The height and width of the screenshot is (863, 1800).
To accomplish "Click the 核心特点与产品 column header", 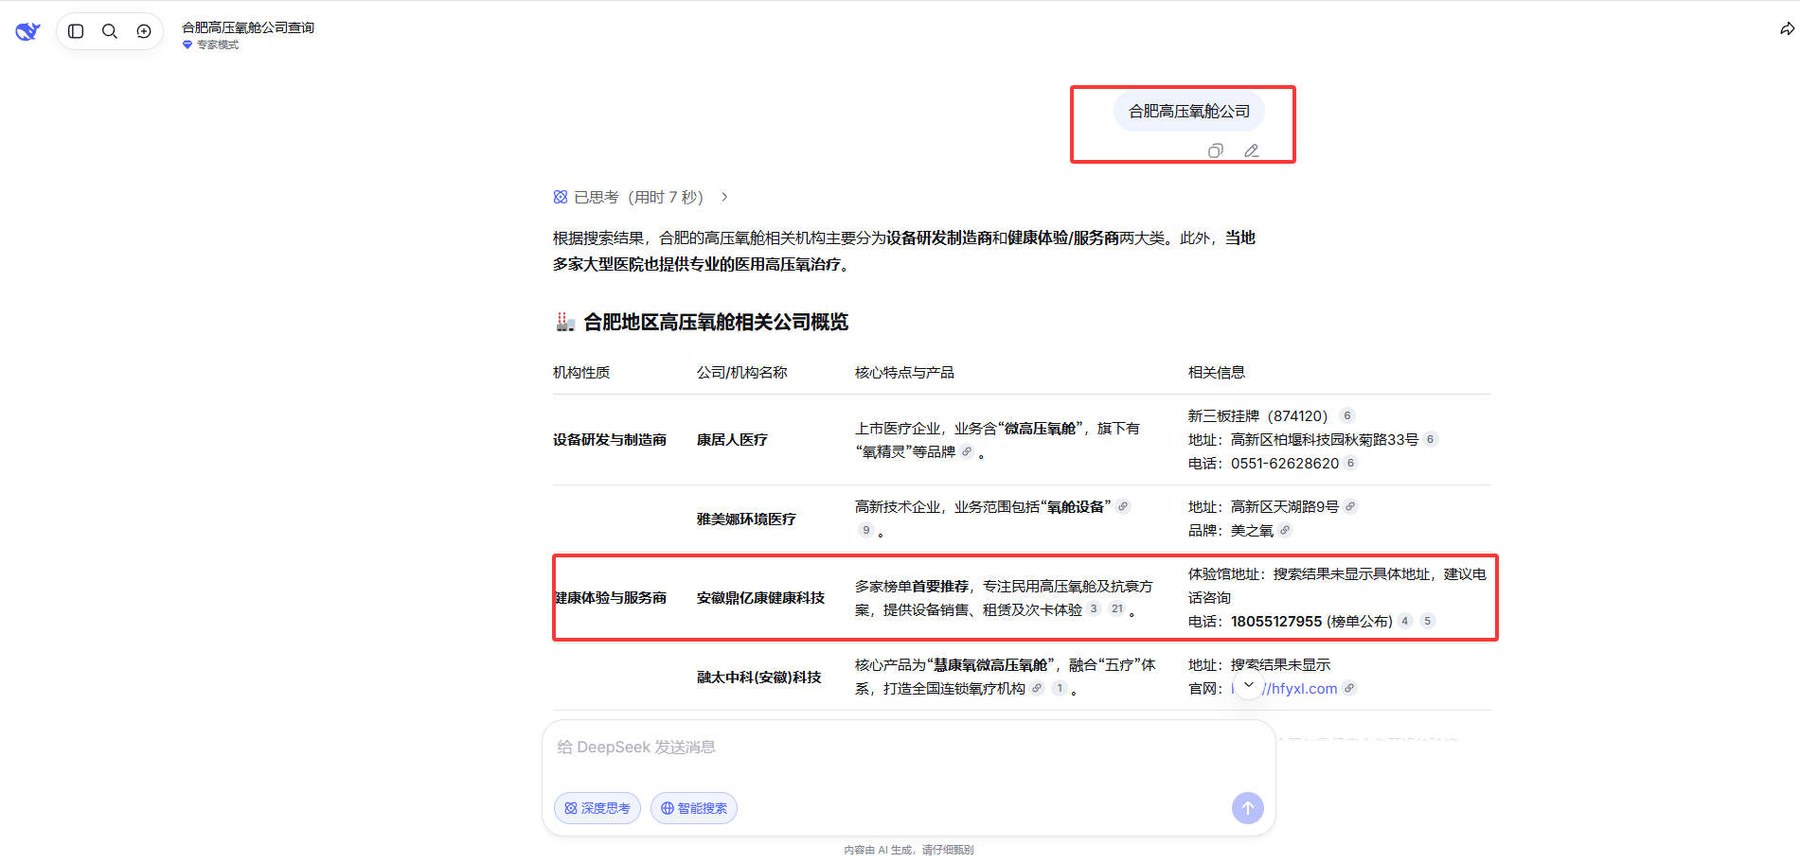I will point(904,373).
